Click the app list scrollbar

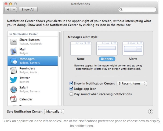[60, 44]
